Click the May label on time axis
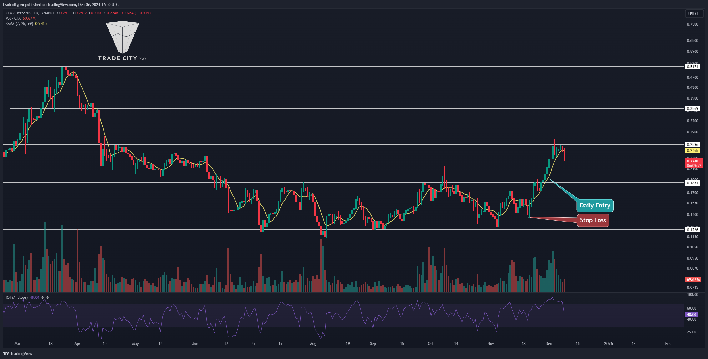Image resolution: width=708 pixels, height=359 pixels. [x=135, y=344]
